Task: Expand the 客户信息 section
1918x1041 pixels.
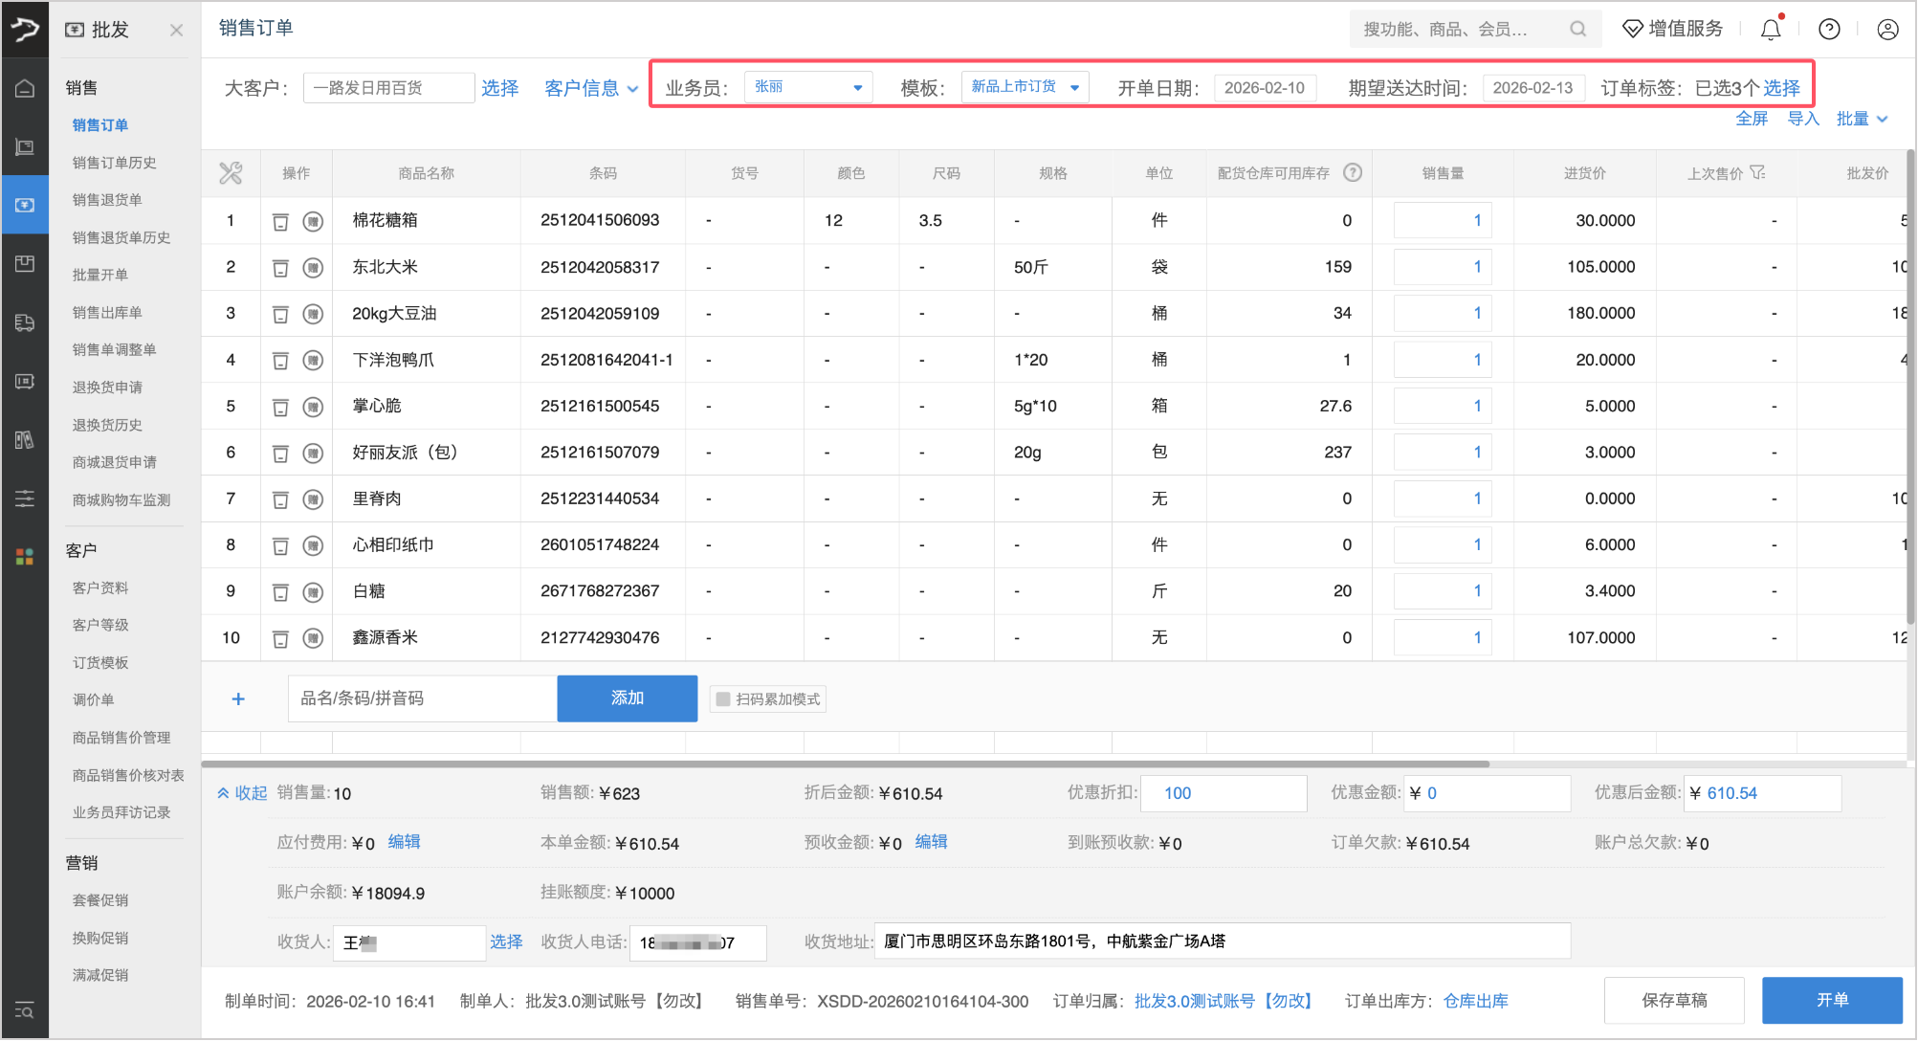Action: click(590, 88)
